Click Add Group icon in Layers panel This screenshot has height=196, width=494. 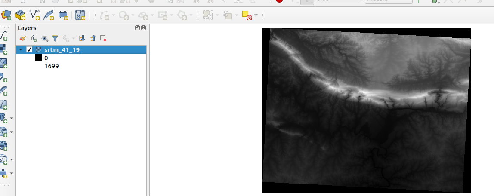click(x=34, y=38)
